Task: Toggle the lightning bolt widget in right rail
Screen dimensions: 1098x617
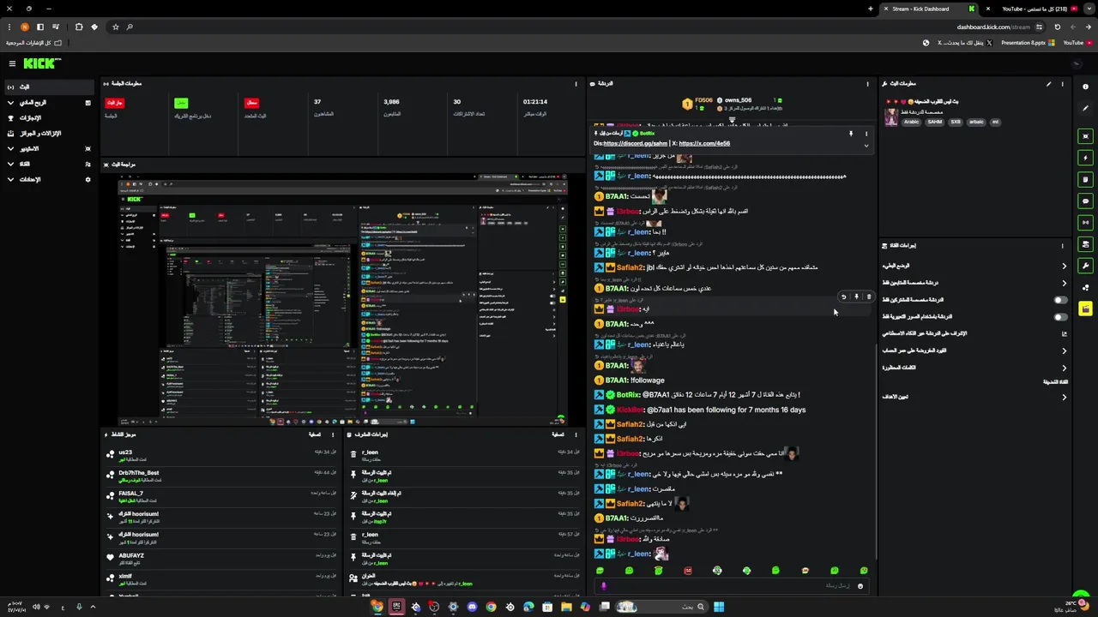Action: (x=1085, y=158)
